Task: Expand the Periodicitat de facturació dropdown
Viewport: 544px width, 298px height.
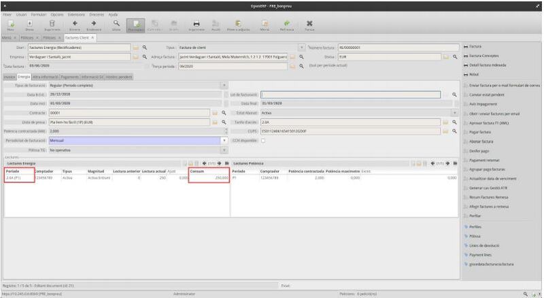Action: pyautogui.click(x=224, y=140)
